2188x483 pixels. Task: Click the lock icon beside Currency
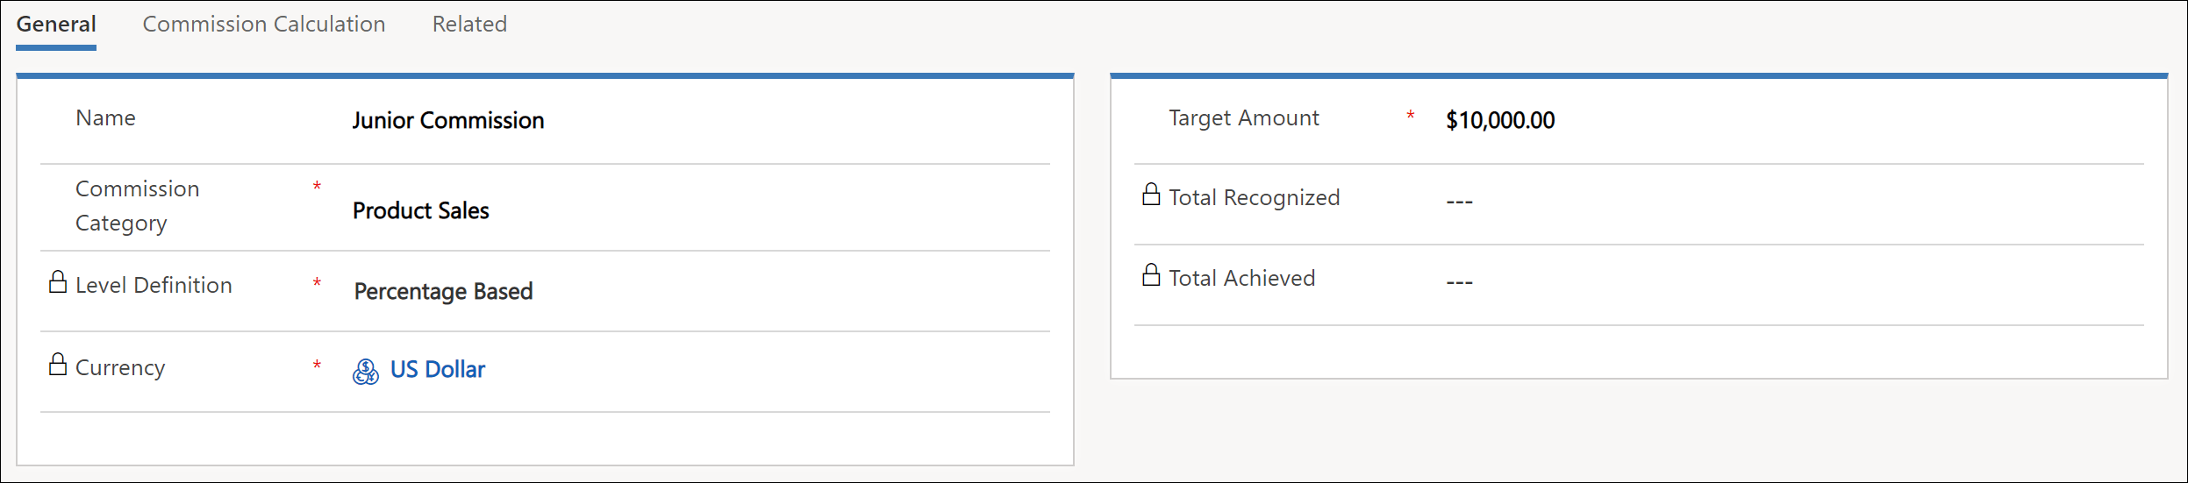pyautogui.click(x=58, y=365)
